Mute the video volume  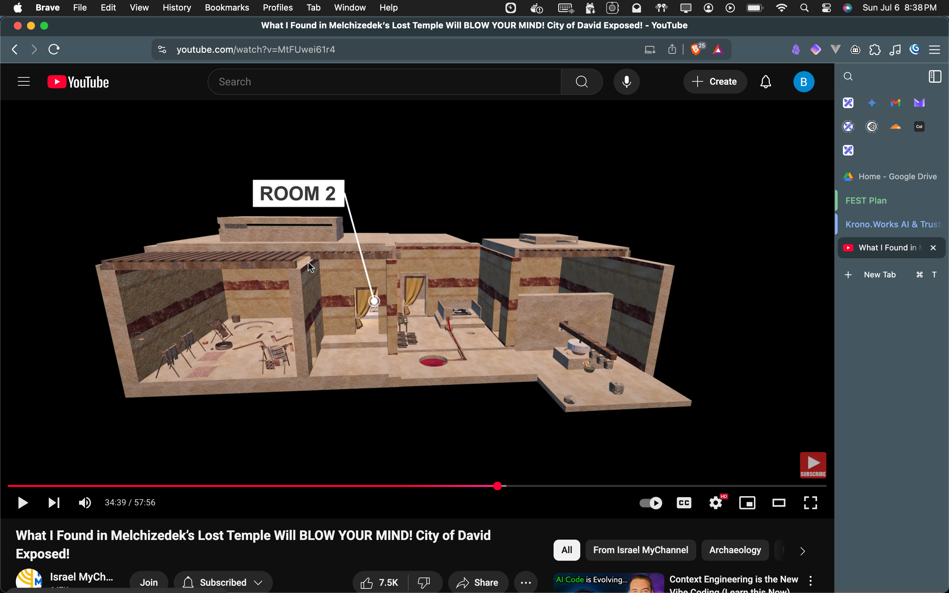coord(85,503)
